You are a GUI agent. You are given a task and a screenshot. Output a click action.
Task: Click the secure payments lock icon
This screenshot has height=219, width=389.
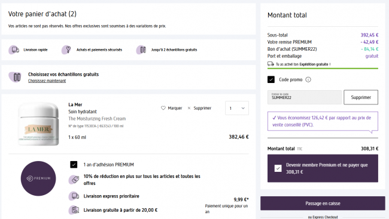[66, 50]
